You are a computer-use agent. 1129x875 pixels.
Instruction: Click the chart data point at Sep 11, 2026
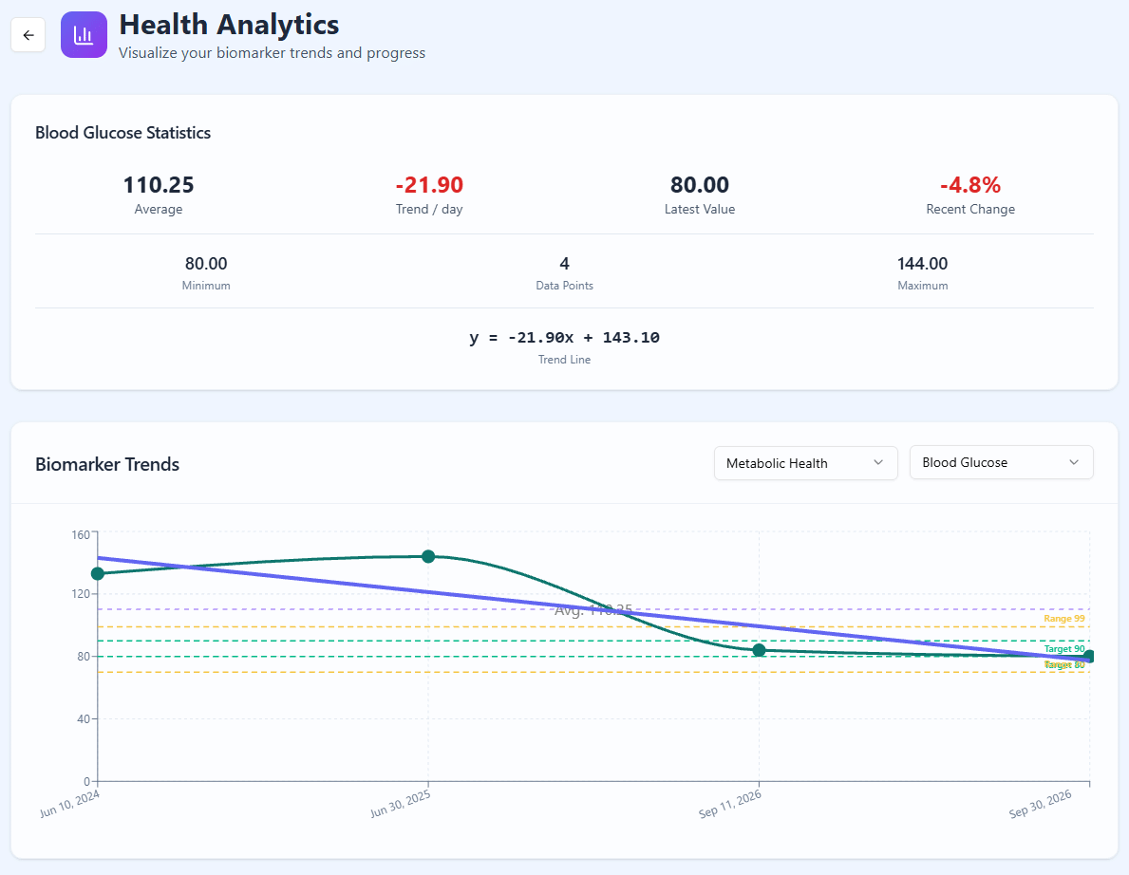[759, 650]
